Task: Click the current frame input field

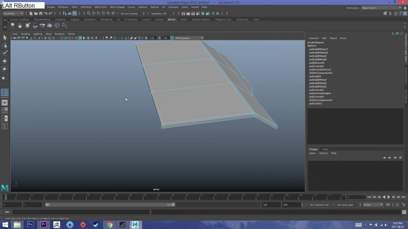Action: click(356, 197)
